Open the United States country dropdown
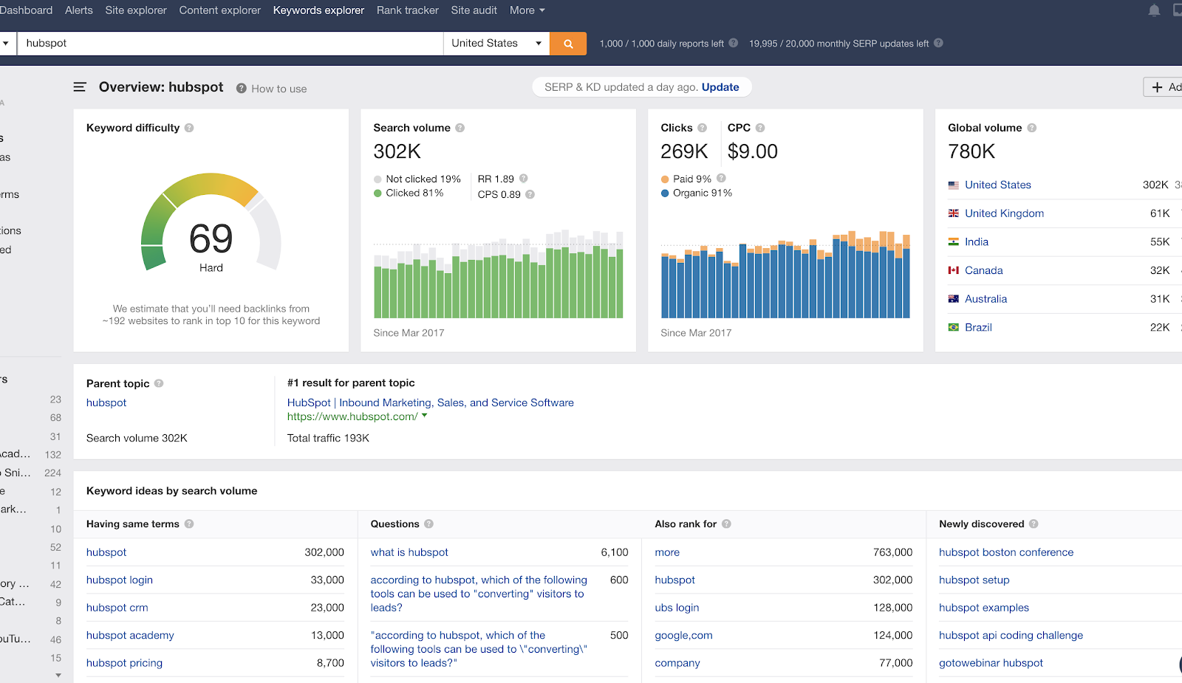This screenshot has width=1182, height=683. coord(496,44)
